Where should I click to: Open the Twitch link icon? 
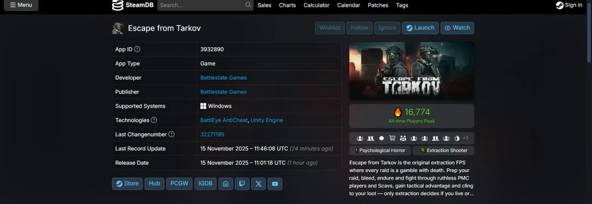click(242, 184)
